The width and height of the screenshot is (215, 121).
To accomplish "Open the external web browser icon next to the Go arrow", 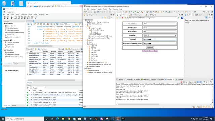I will [x=182, y=18].
